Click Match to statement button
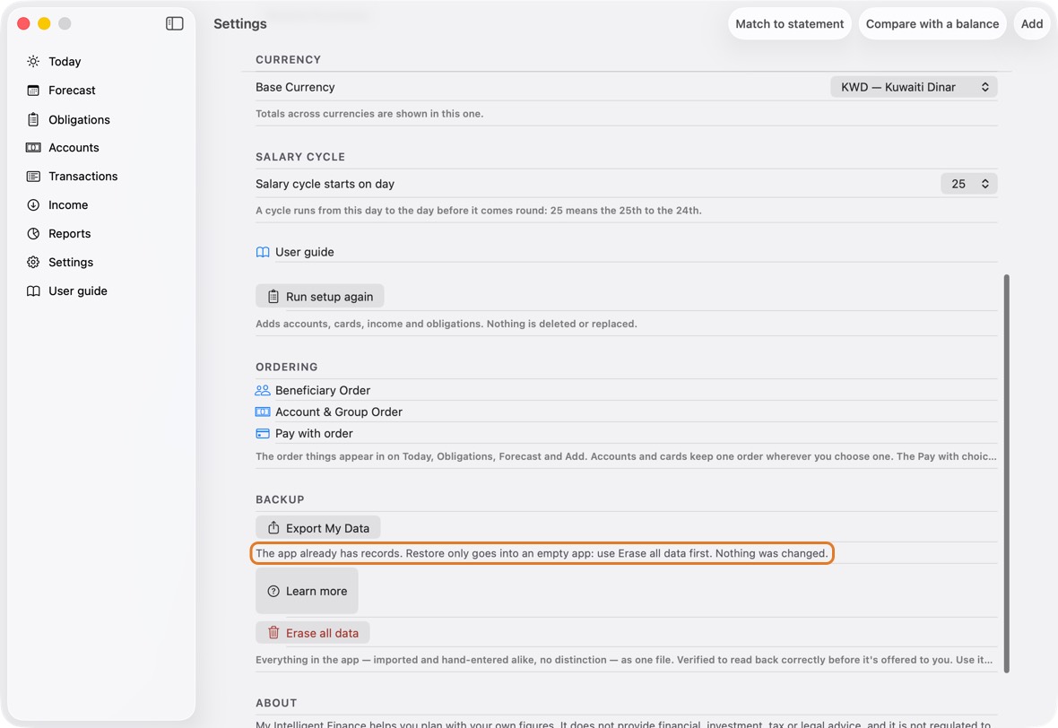The width and height of the screenshot is (1058, 728). [x=789, y=23]
